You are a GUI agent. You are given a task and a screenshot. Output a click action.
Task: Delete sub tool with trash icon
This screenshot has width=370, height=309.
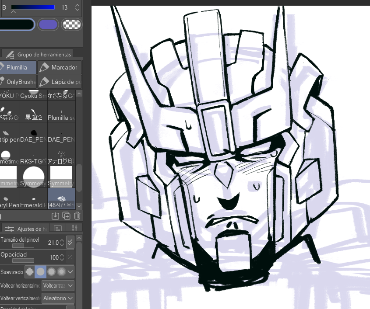pyautogui.click(x=77, y=216)
